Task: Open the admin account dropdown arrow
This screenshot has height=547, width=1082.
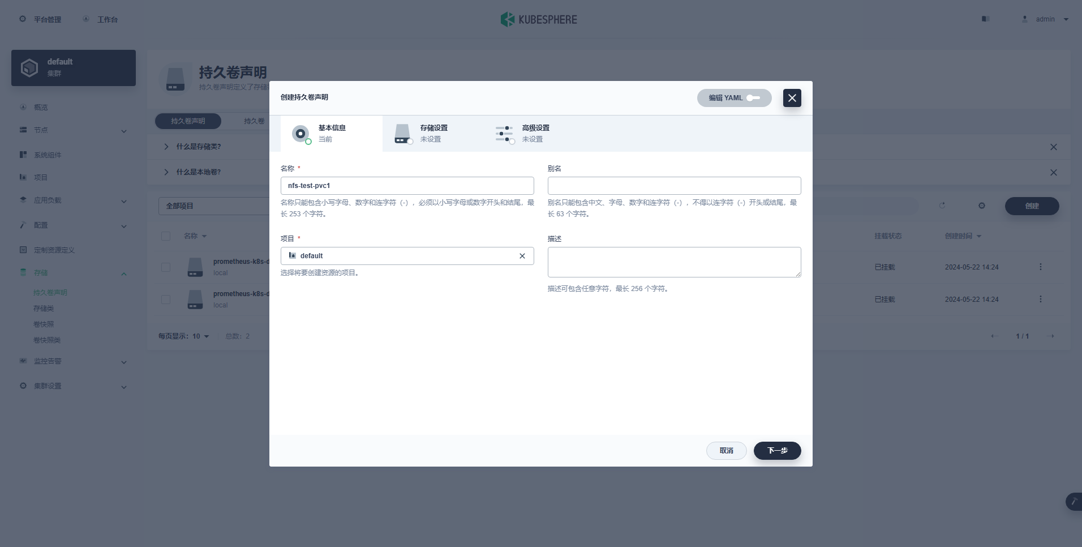Action: pos(1066,19)
